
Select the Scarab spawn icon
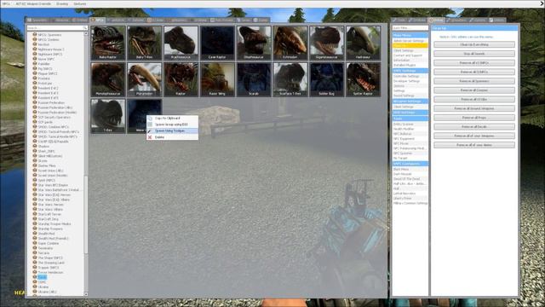click(x=254, y=79)
